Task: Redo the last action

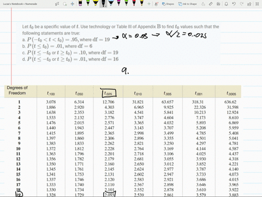Action: (x=242, y=4)
